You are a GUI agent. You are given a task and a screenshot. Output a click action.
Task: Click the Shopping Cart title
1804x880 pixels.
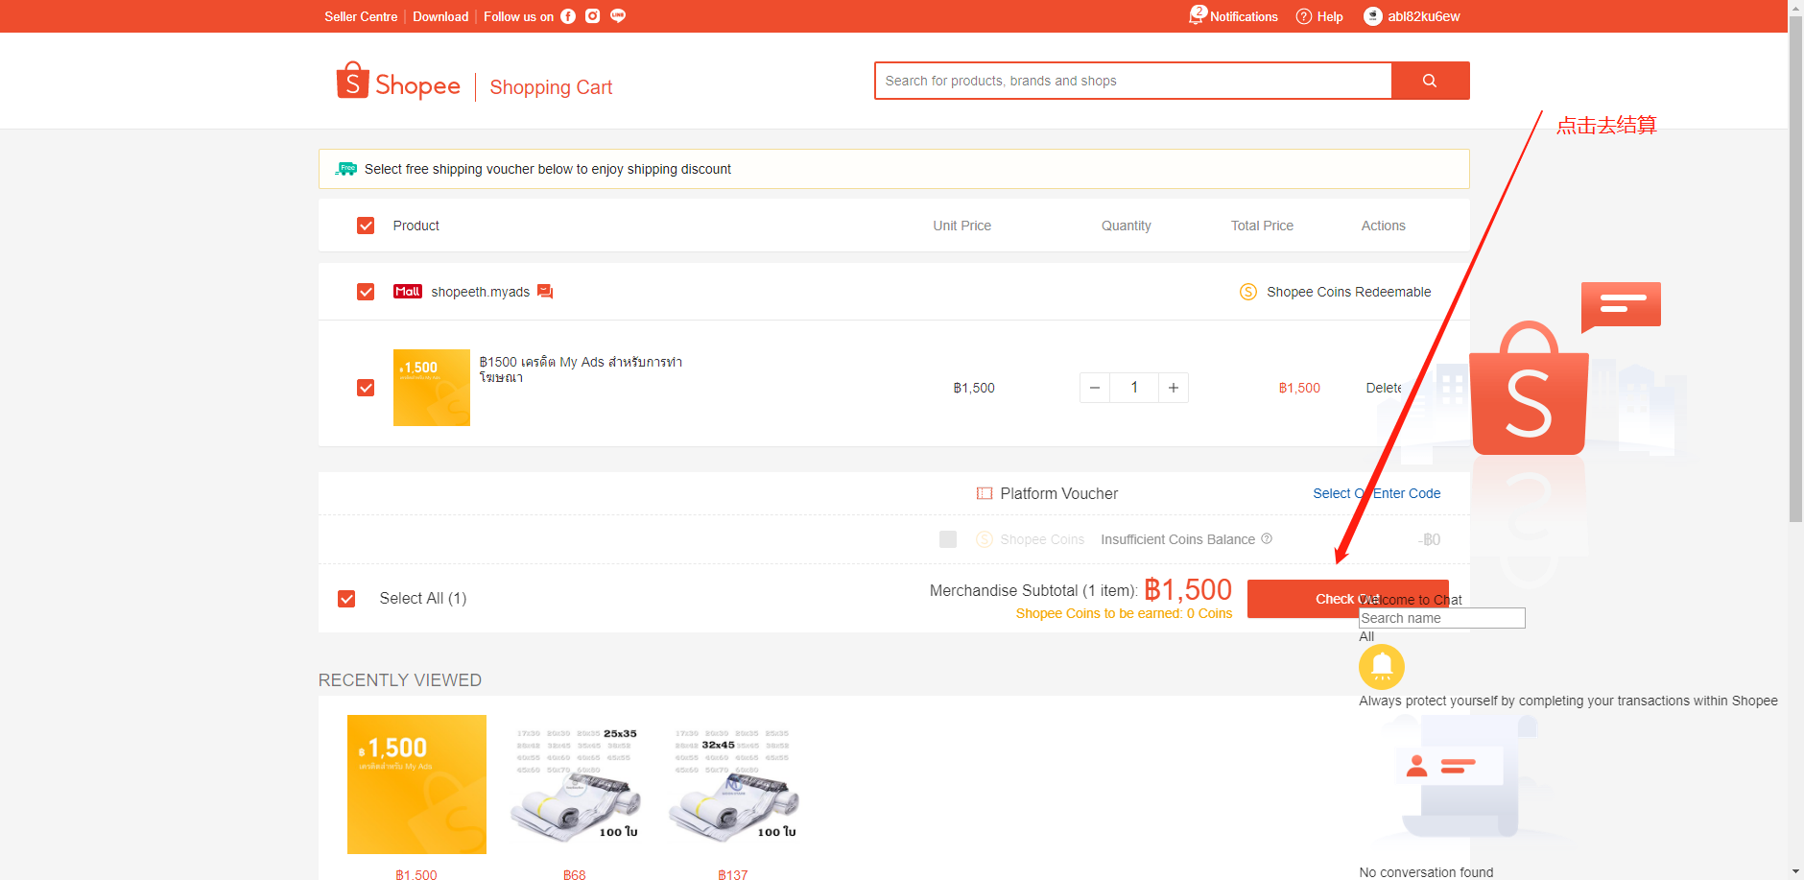[x=551, y=87]
